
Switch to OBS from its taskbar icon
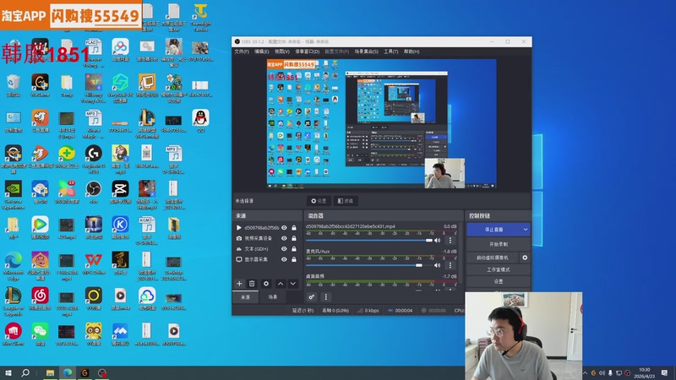102,372
